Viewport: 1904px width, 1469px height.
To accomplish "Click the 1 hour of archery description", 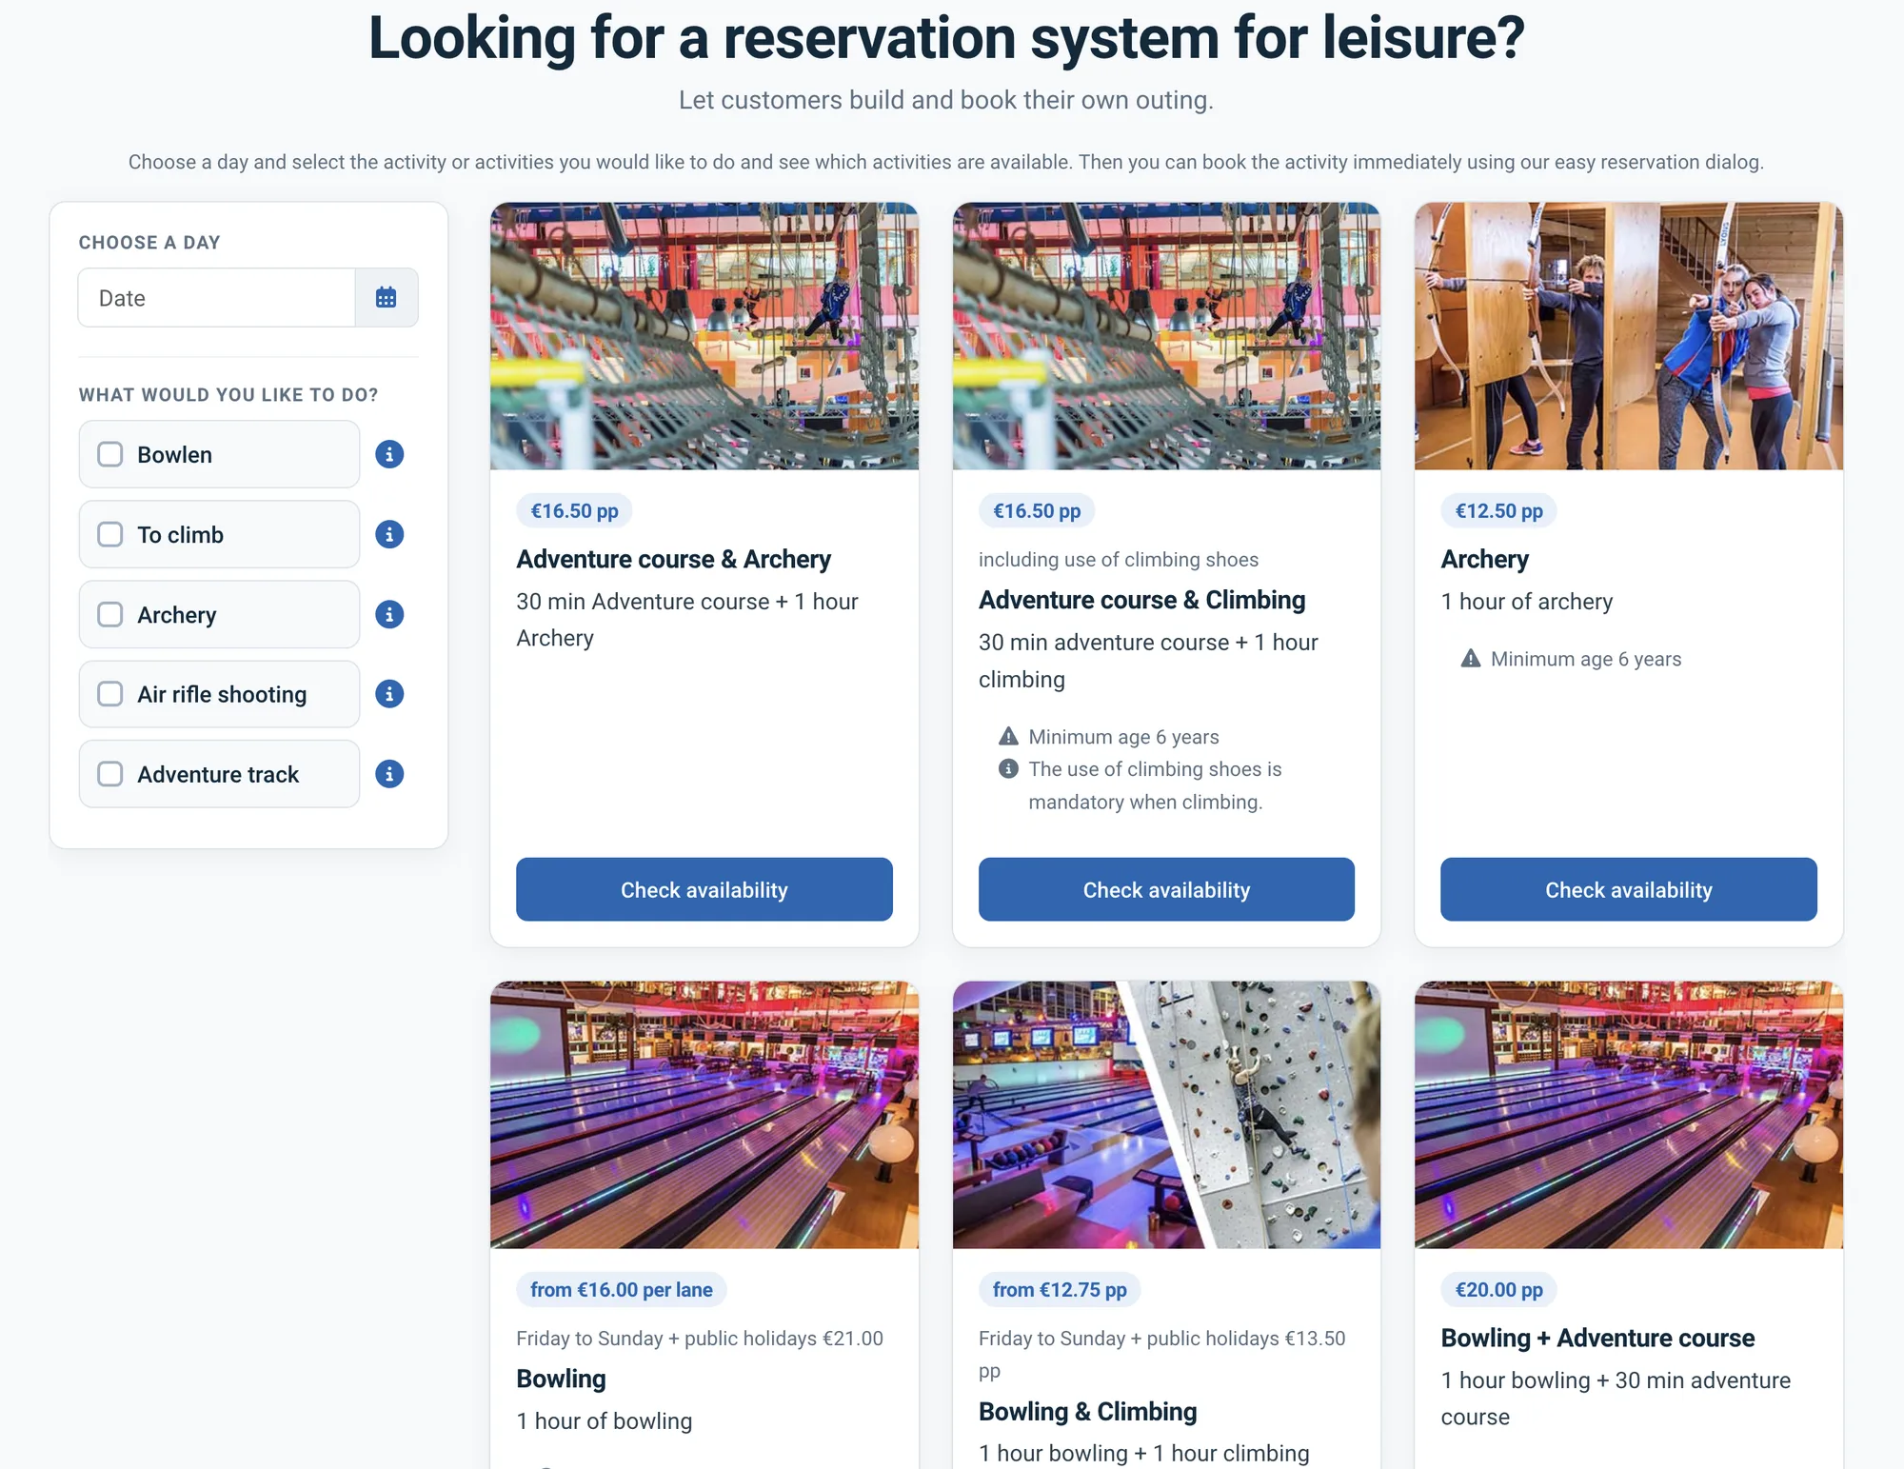I will click(x=1526, y=602).
